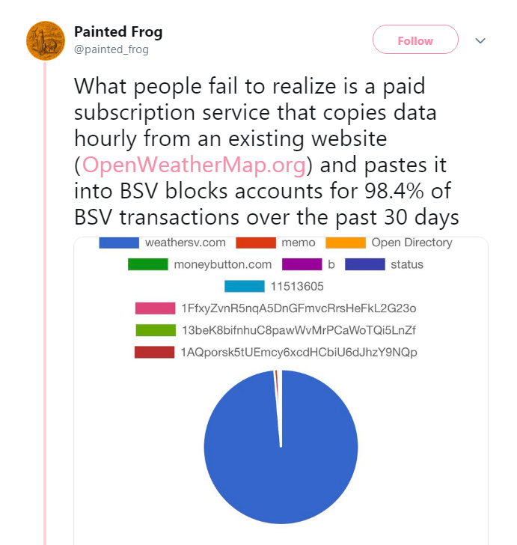Toggle the purple 'b' legend swatch
This screenshot has width=517, height=545.
pyautogui.click(x=302, y=264)
